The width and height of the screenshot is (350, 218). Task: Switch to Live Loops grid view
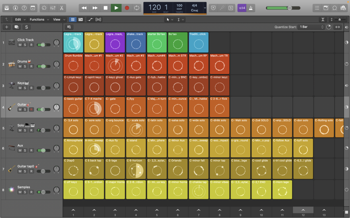[x=72, y=19]
